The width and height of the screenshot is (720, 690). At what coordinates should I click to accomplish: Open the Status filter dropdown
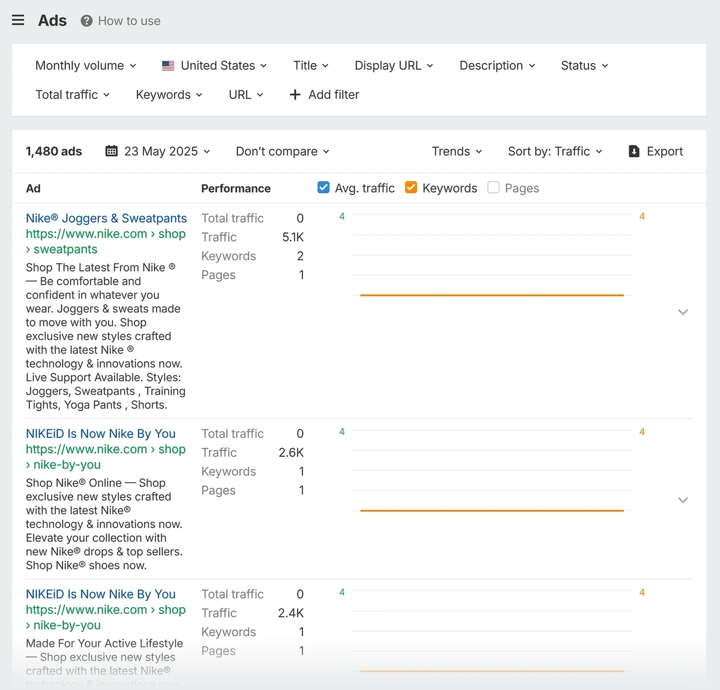pyautogui.click(x=584, y=65)
